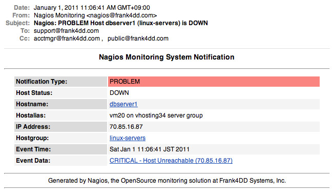Click the To recipient support@frank4dd.com
The width and height of the screenshot is (333, 195).
pos(66,31)
